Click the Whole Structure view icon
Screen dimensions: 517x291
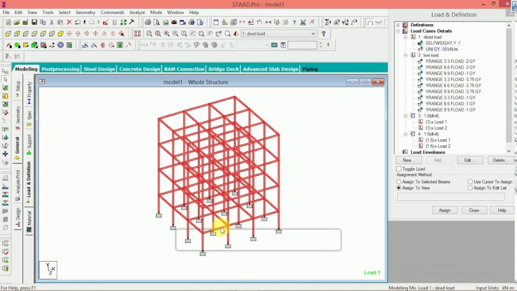[x=137, y=34]
